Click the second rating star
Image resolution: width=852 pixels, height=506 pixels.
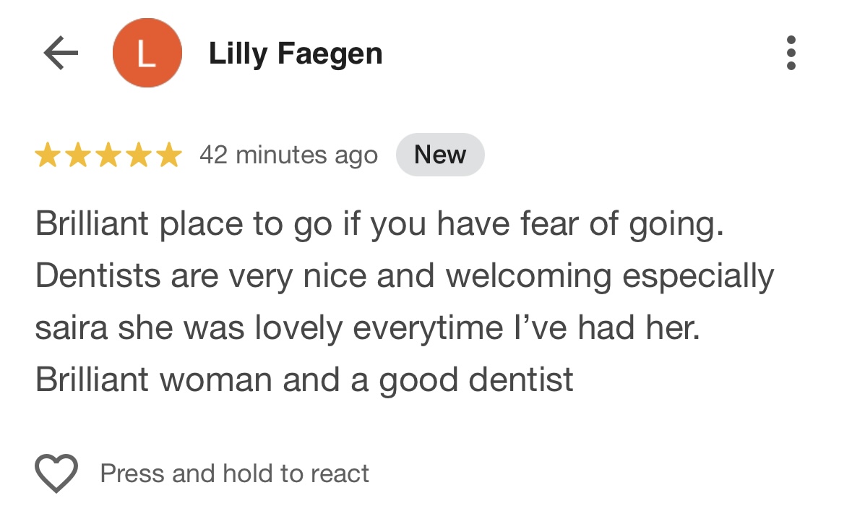(x=78, y=155)
